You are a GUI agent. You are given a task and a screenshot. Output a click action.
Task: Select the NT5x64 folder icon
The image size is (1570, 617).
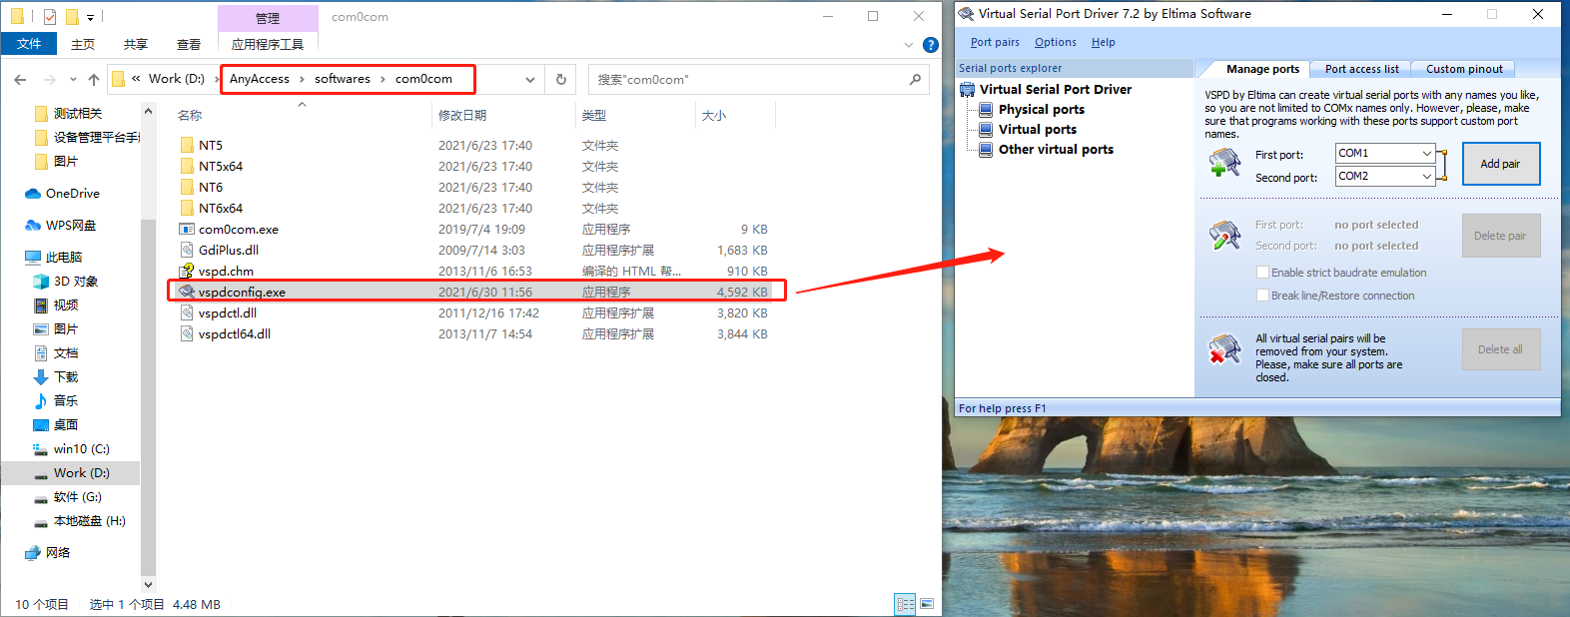tap(187, 166)
